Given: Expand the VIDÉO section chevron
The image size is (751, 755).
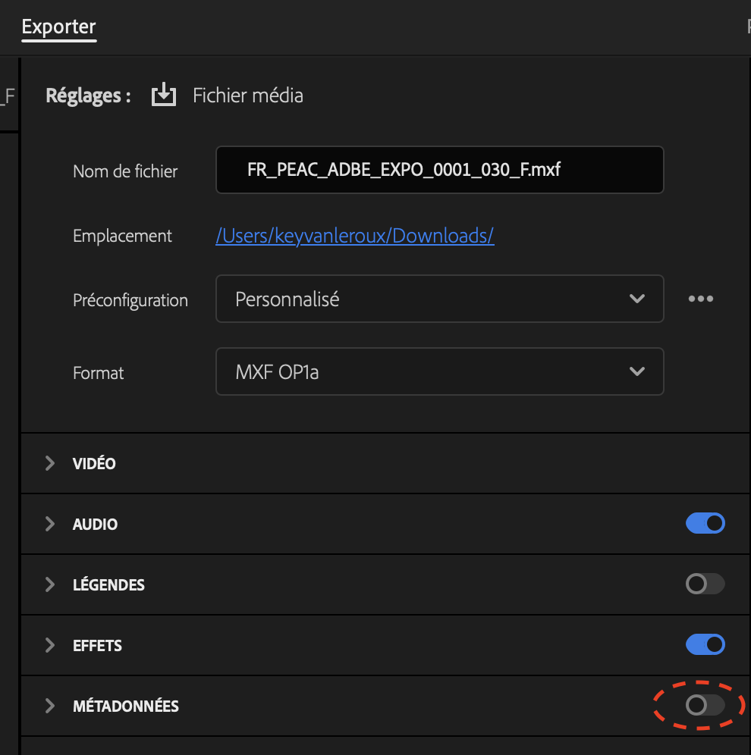Looking at the screenshot, I should click(x=50, y=463).
